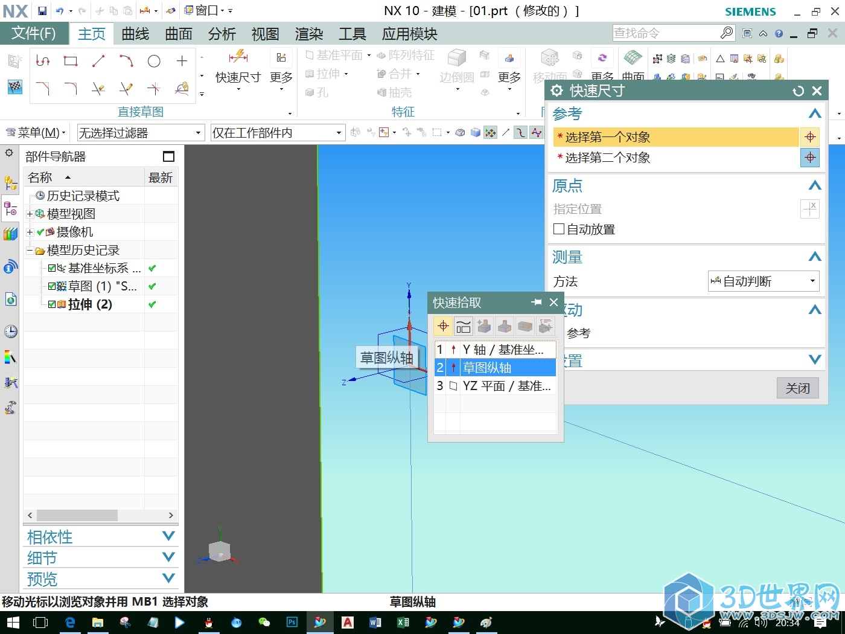Click the 选择第二个对象 field
This screenshot has width=845, height=634.
pyautogui.click(x=676, y=158)
